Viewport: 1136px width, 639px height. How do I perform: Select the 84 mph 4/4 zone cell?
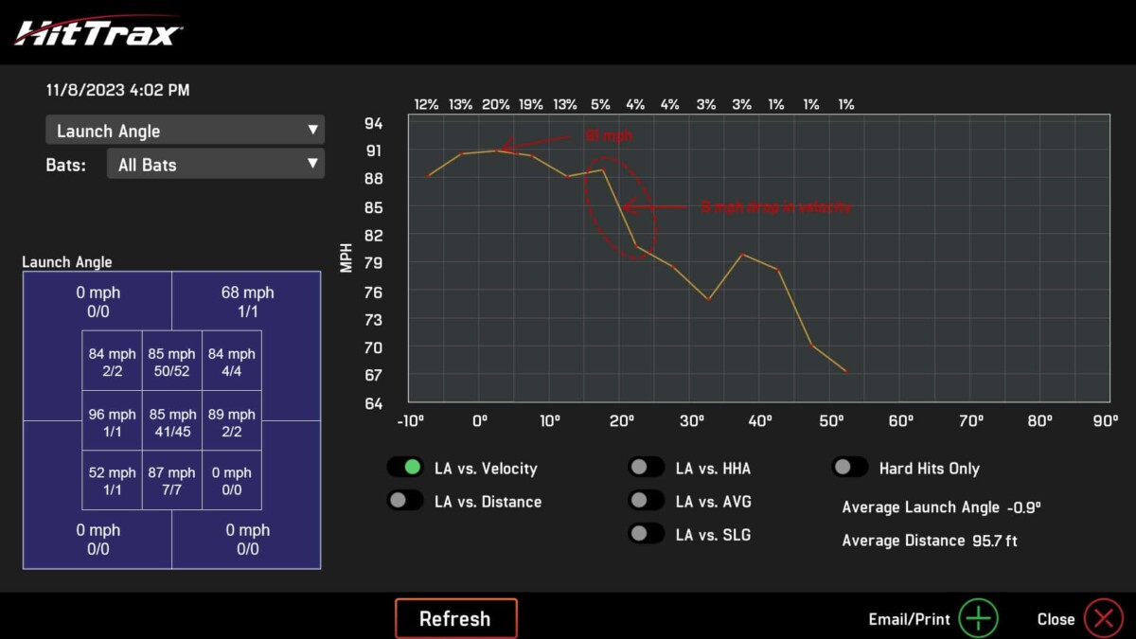(x=232, y=362)
